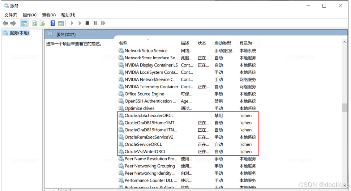Maximize the 服务 window
This screenshot has height=191, width=351.
(324, 6)
